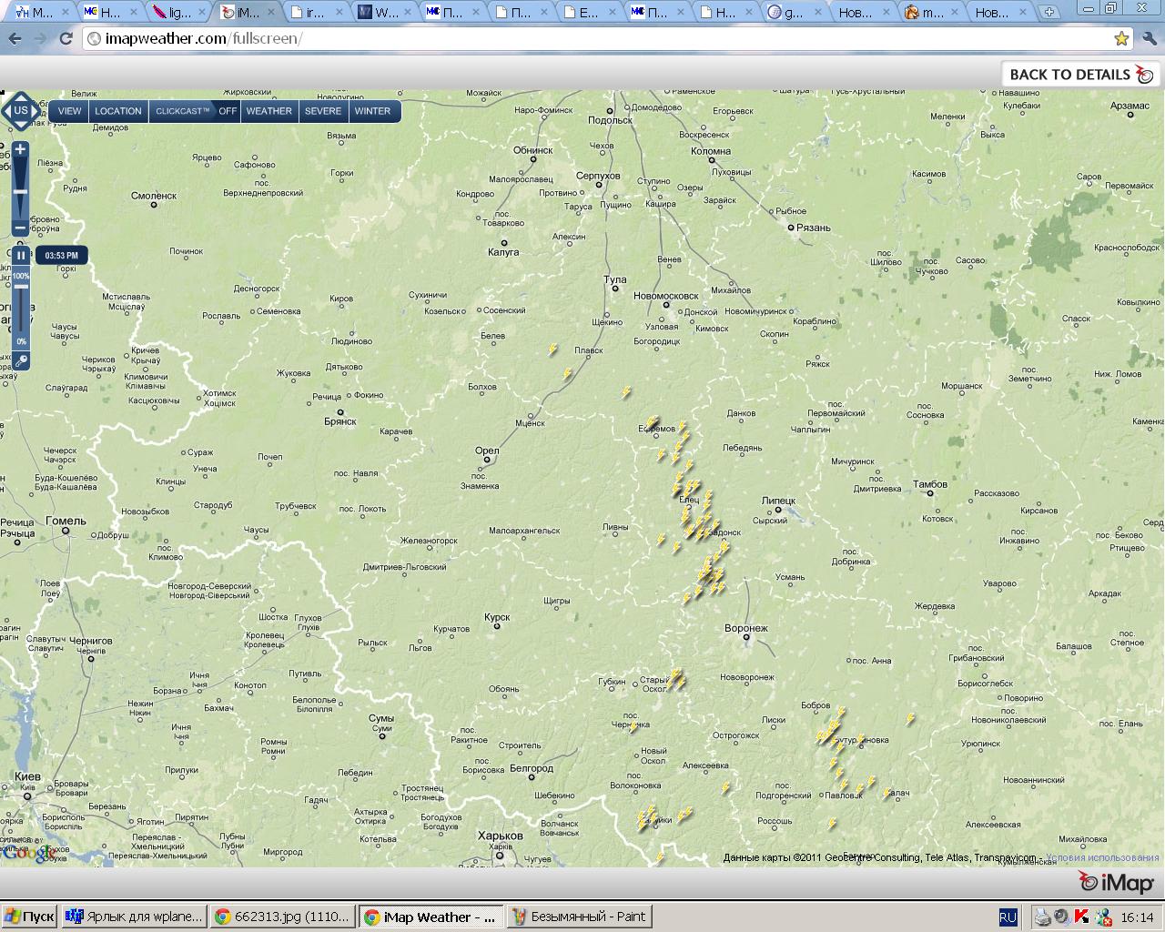The width and height of the screenshot is (1165, 932).
Task: Click the Google logo on the map
Action: coord(27,853)
